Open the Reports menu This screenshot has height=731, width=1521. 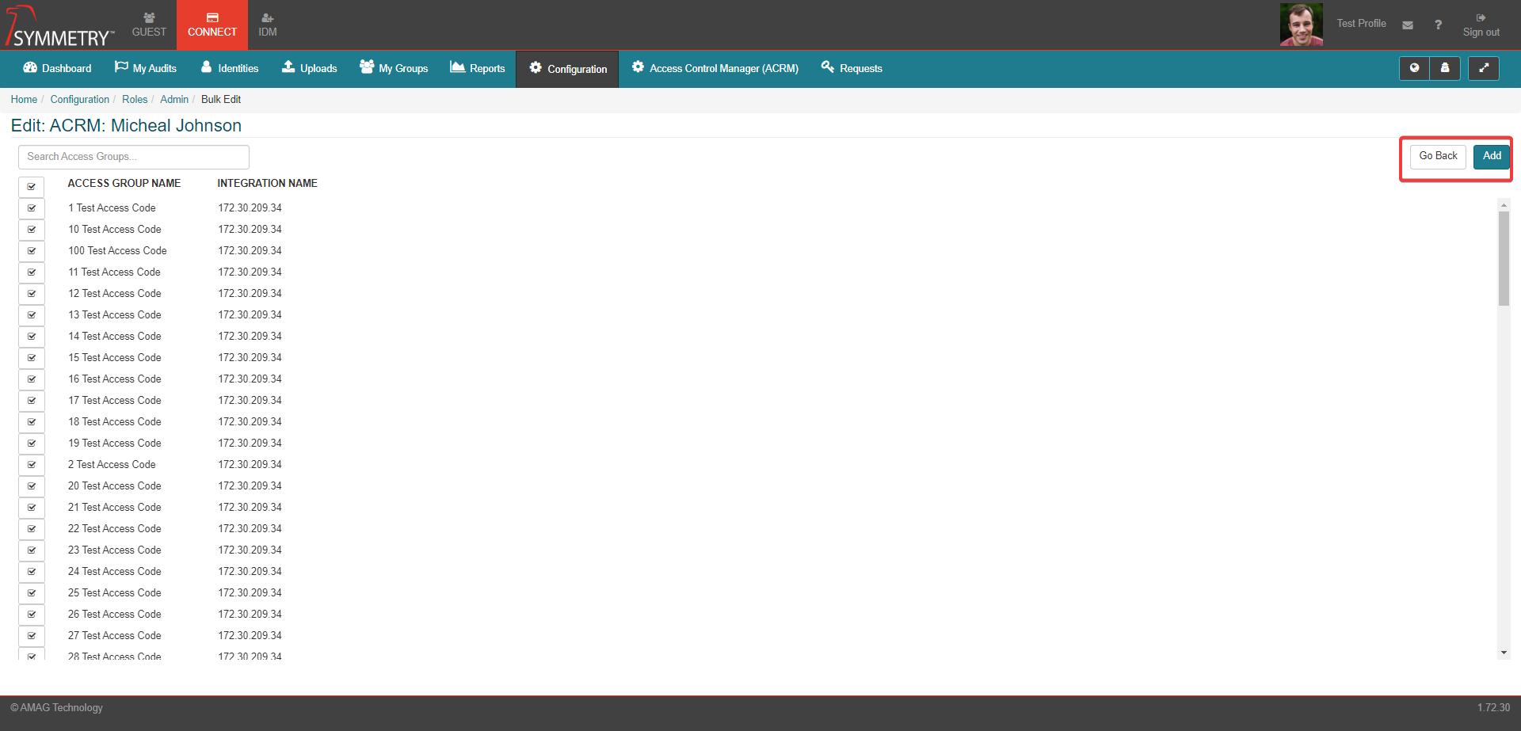pos(478,68)
